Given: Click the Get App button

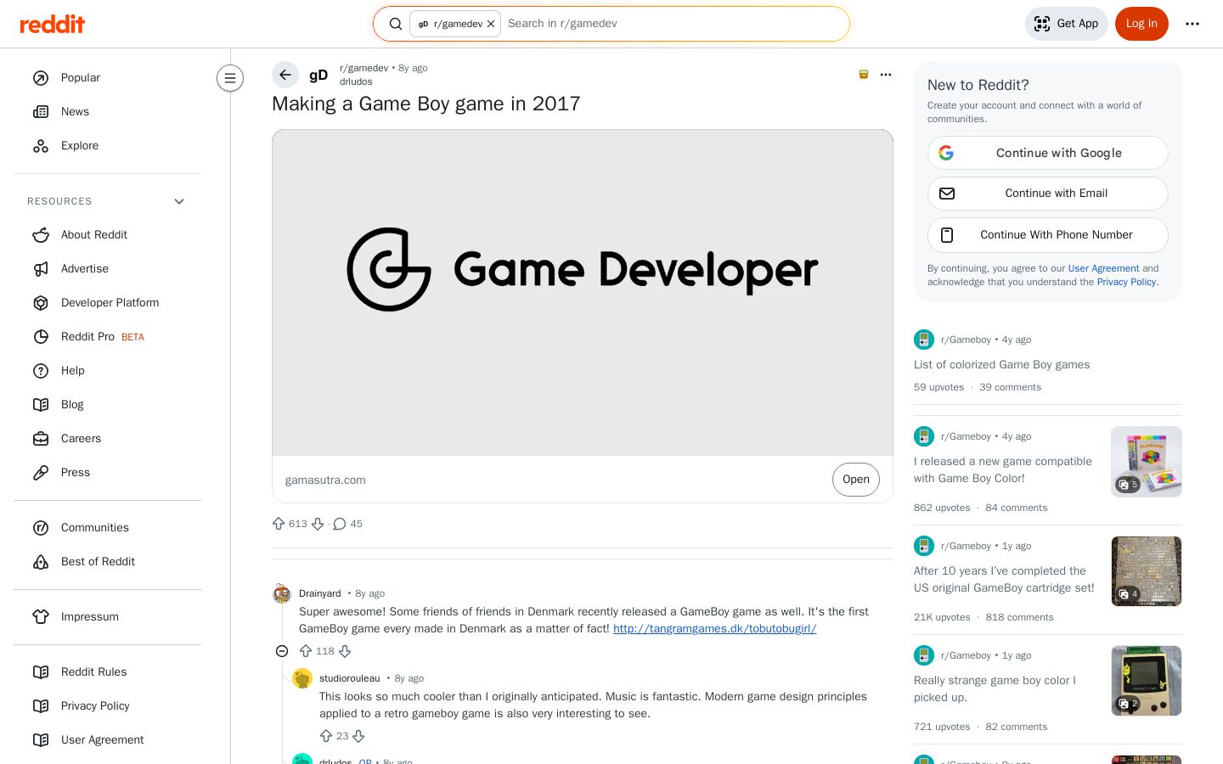Looking at the screenshot, I should [x=1067, y=24].
